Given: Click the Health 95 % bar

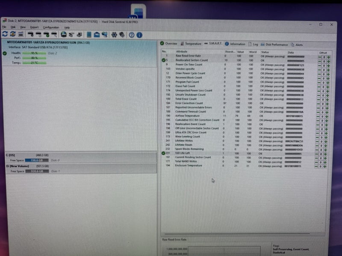Looking at the screenshot, I should (34, 53).
